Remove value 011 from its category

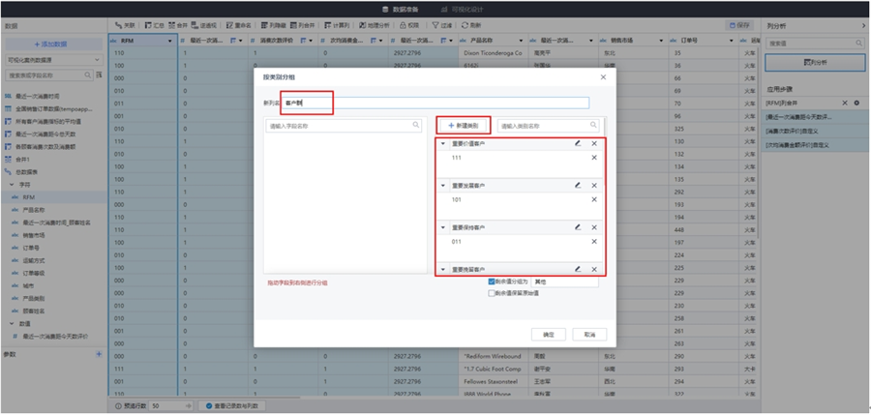click(594, 241)
